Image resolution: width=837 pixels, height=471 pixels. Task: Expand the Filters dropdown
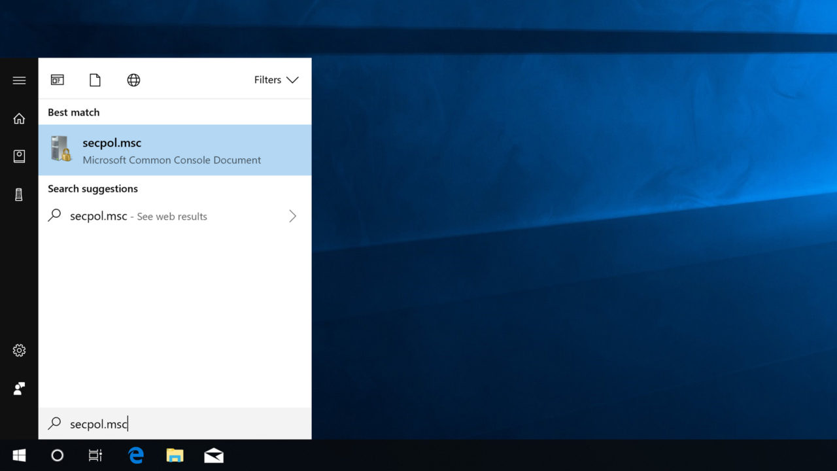point(276,80)
